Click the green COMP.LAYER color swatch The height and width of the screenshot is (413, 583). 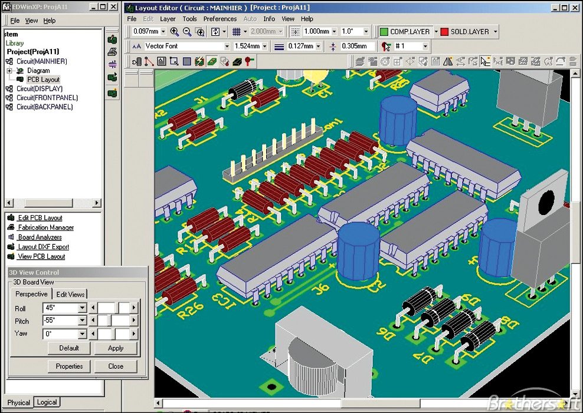pos(384,32)
